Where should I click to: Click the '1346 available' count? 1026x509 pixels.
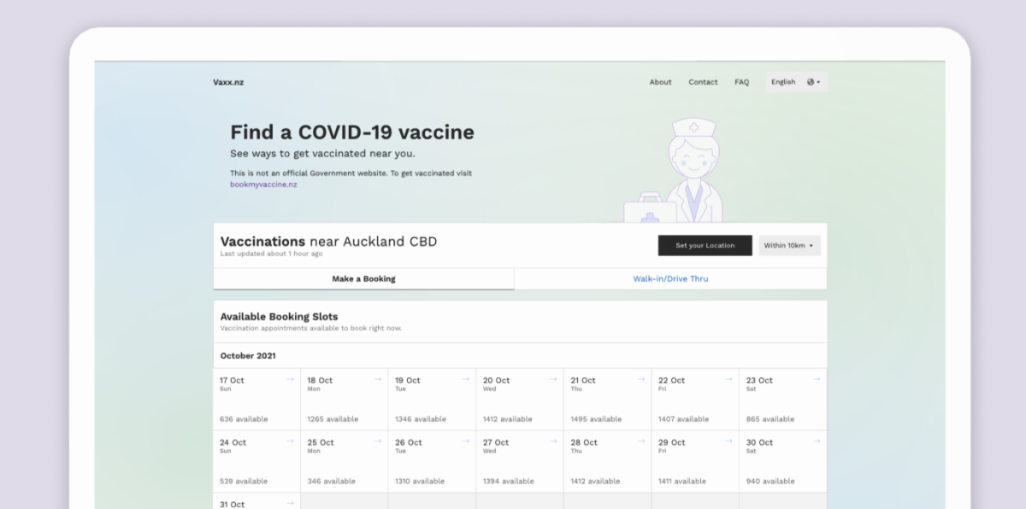click(x=421, y=419)
